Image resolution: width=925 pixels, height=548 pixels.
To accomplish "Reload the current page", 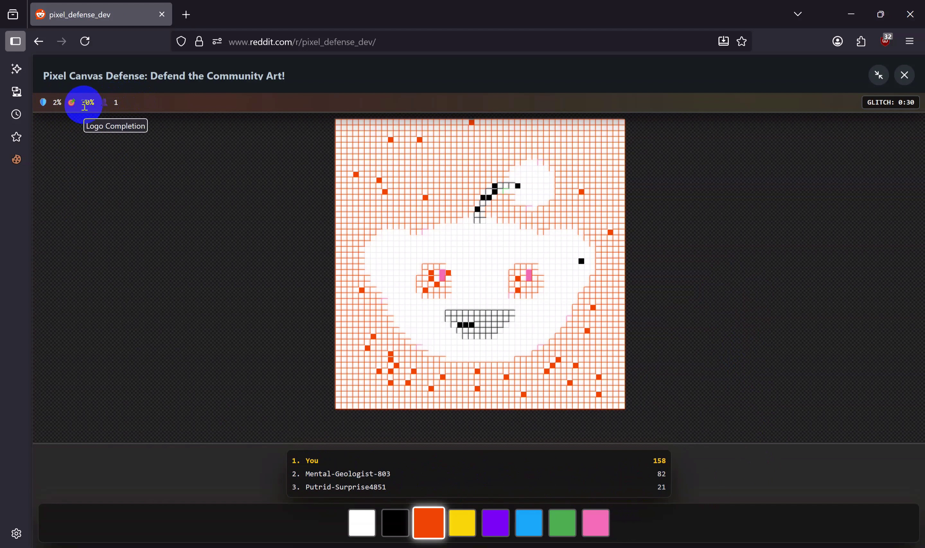I will tap(85, 41).
